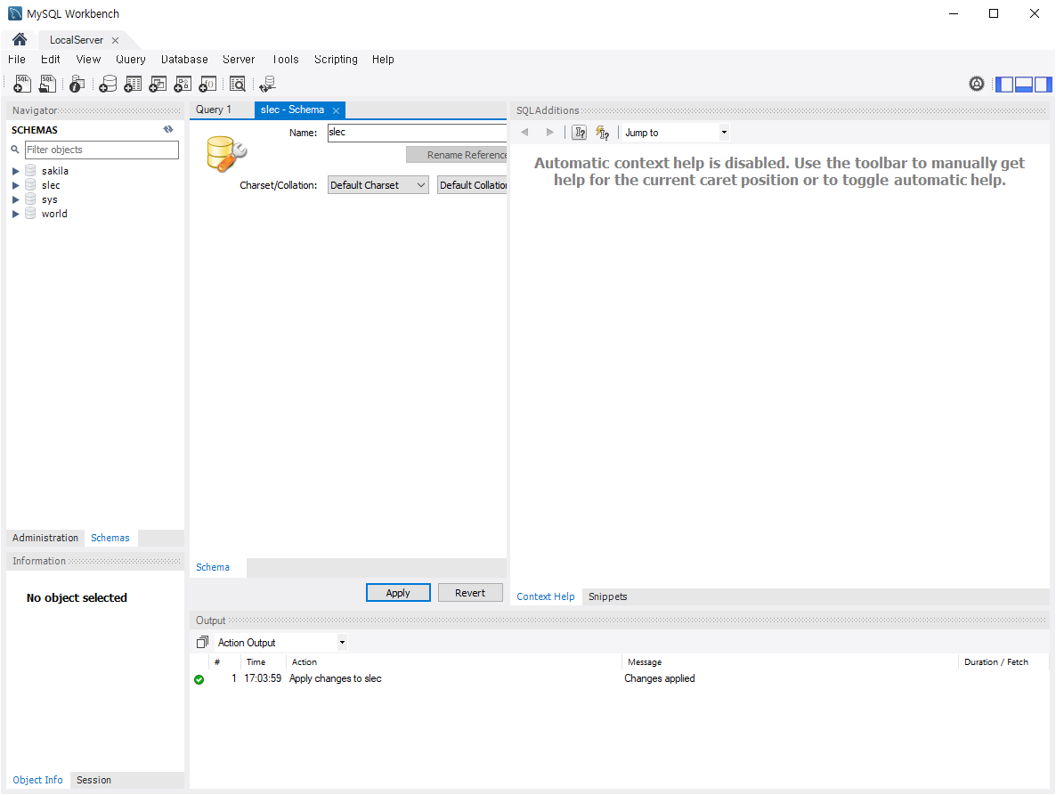Toggle the bottom output panel visibility

point(1024,85)
